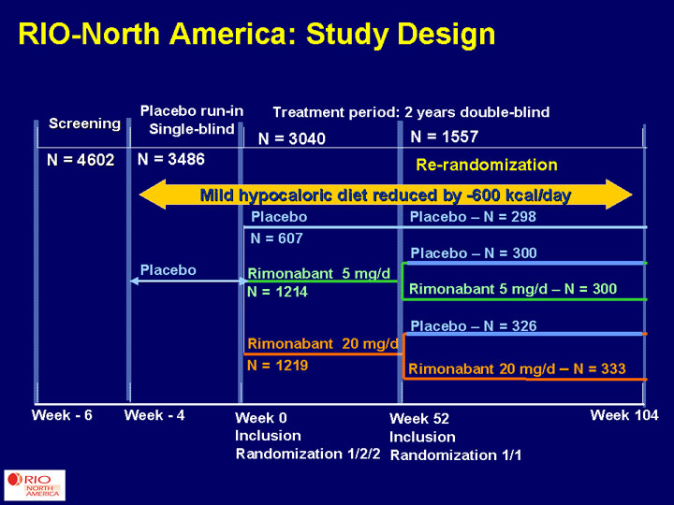Click the 'Single-blind' label

pyautogui.click(x=192, y=129)
